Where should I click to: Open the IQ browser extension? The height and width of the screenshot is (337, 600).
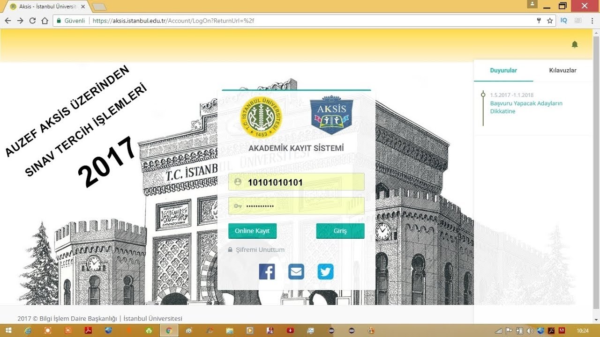(x=564, y=21)
